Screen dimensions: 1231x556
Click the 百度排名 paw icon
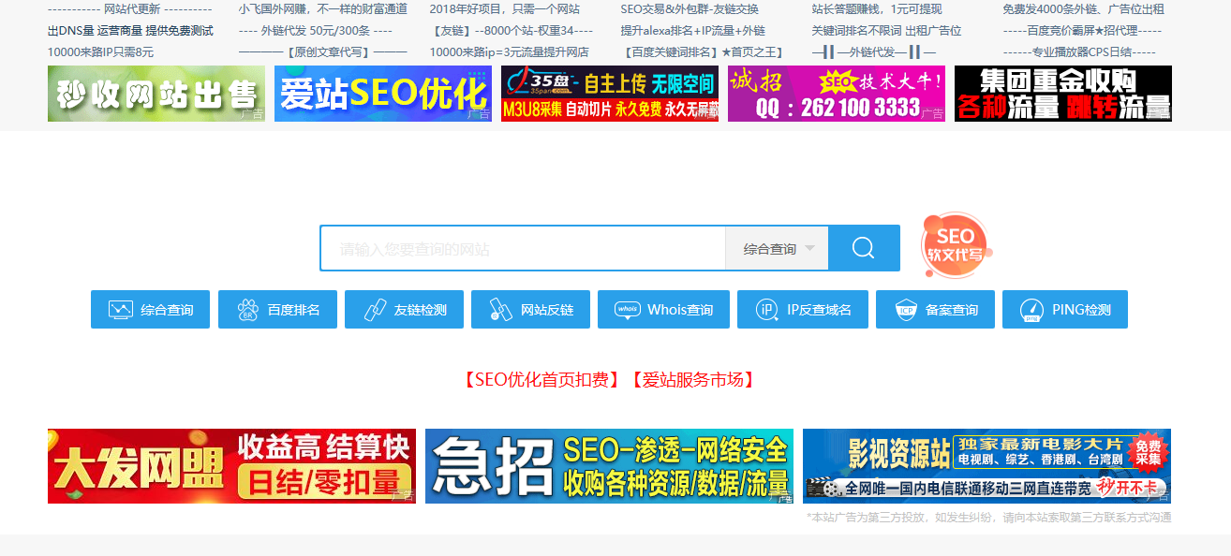[x=247, y=310]
